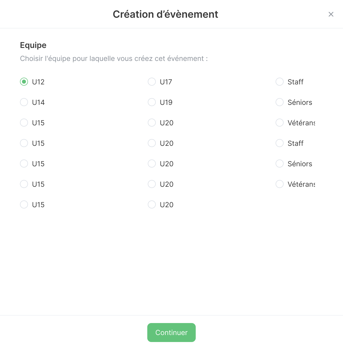Choose the U14 team option

(24, 102)
